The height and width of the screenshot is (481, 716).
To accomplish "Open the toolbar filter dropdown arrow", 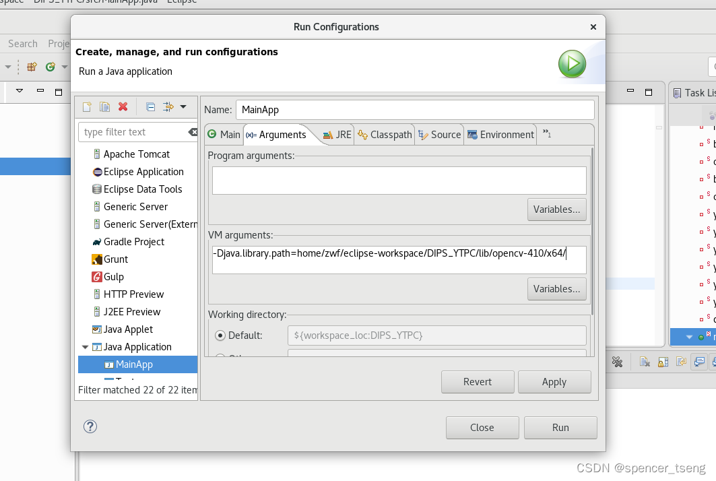I will click(183, 106).
